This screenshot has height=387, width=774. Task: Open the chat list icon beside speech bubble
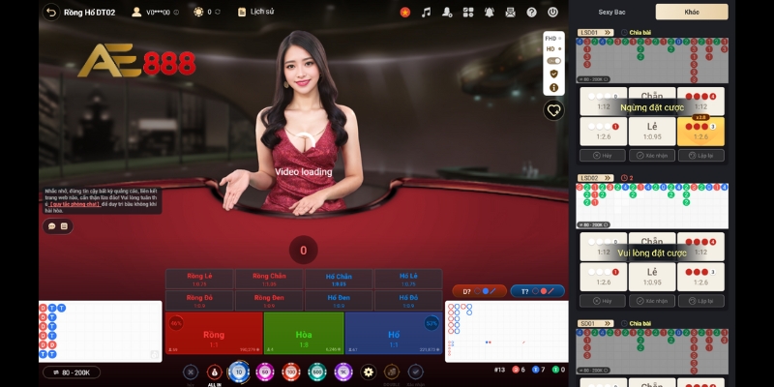click(x=64, y=226)
